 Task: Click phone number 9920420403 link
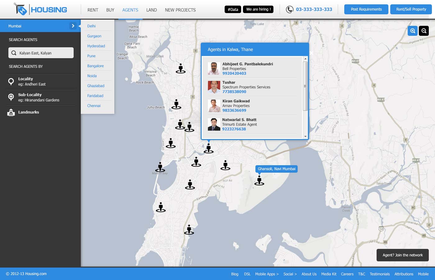234,73
